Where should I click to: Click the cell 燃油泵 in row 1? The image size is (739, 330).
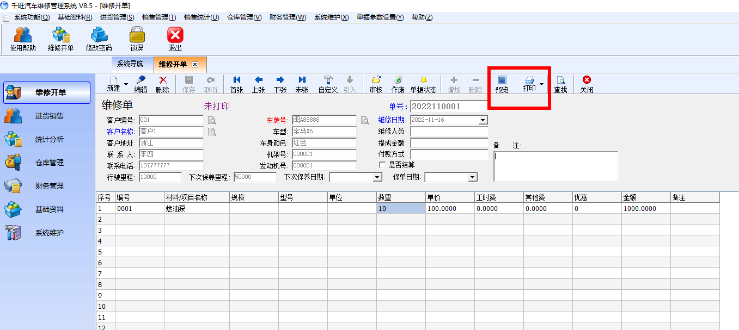[197, 208]
